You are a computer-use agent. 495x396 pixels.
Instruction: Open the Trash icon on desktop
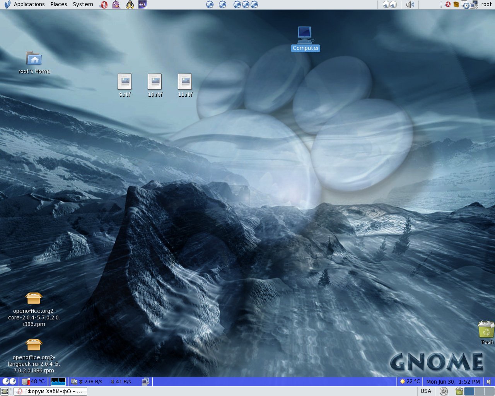click(486, 329)
